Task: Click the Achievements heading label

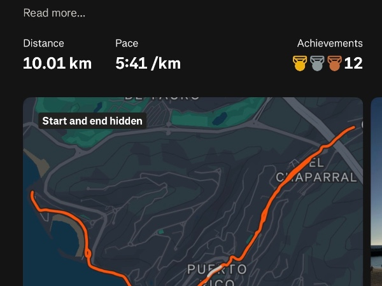Action: pyautogui.click(x=330, y=43)
